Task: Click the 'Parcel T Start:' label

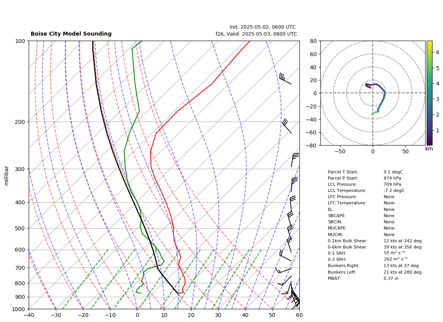Action: point(343,172)
